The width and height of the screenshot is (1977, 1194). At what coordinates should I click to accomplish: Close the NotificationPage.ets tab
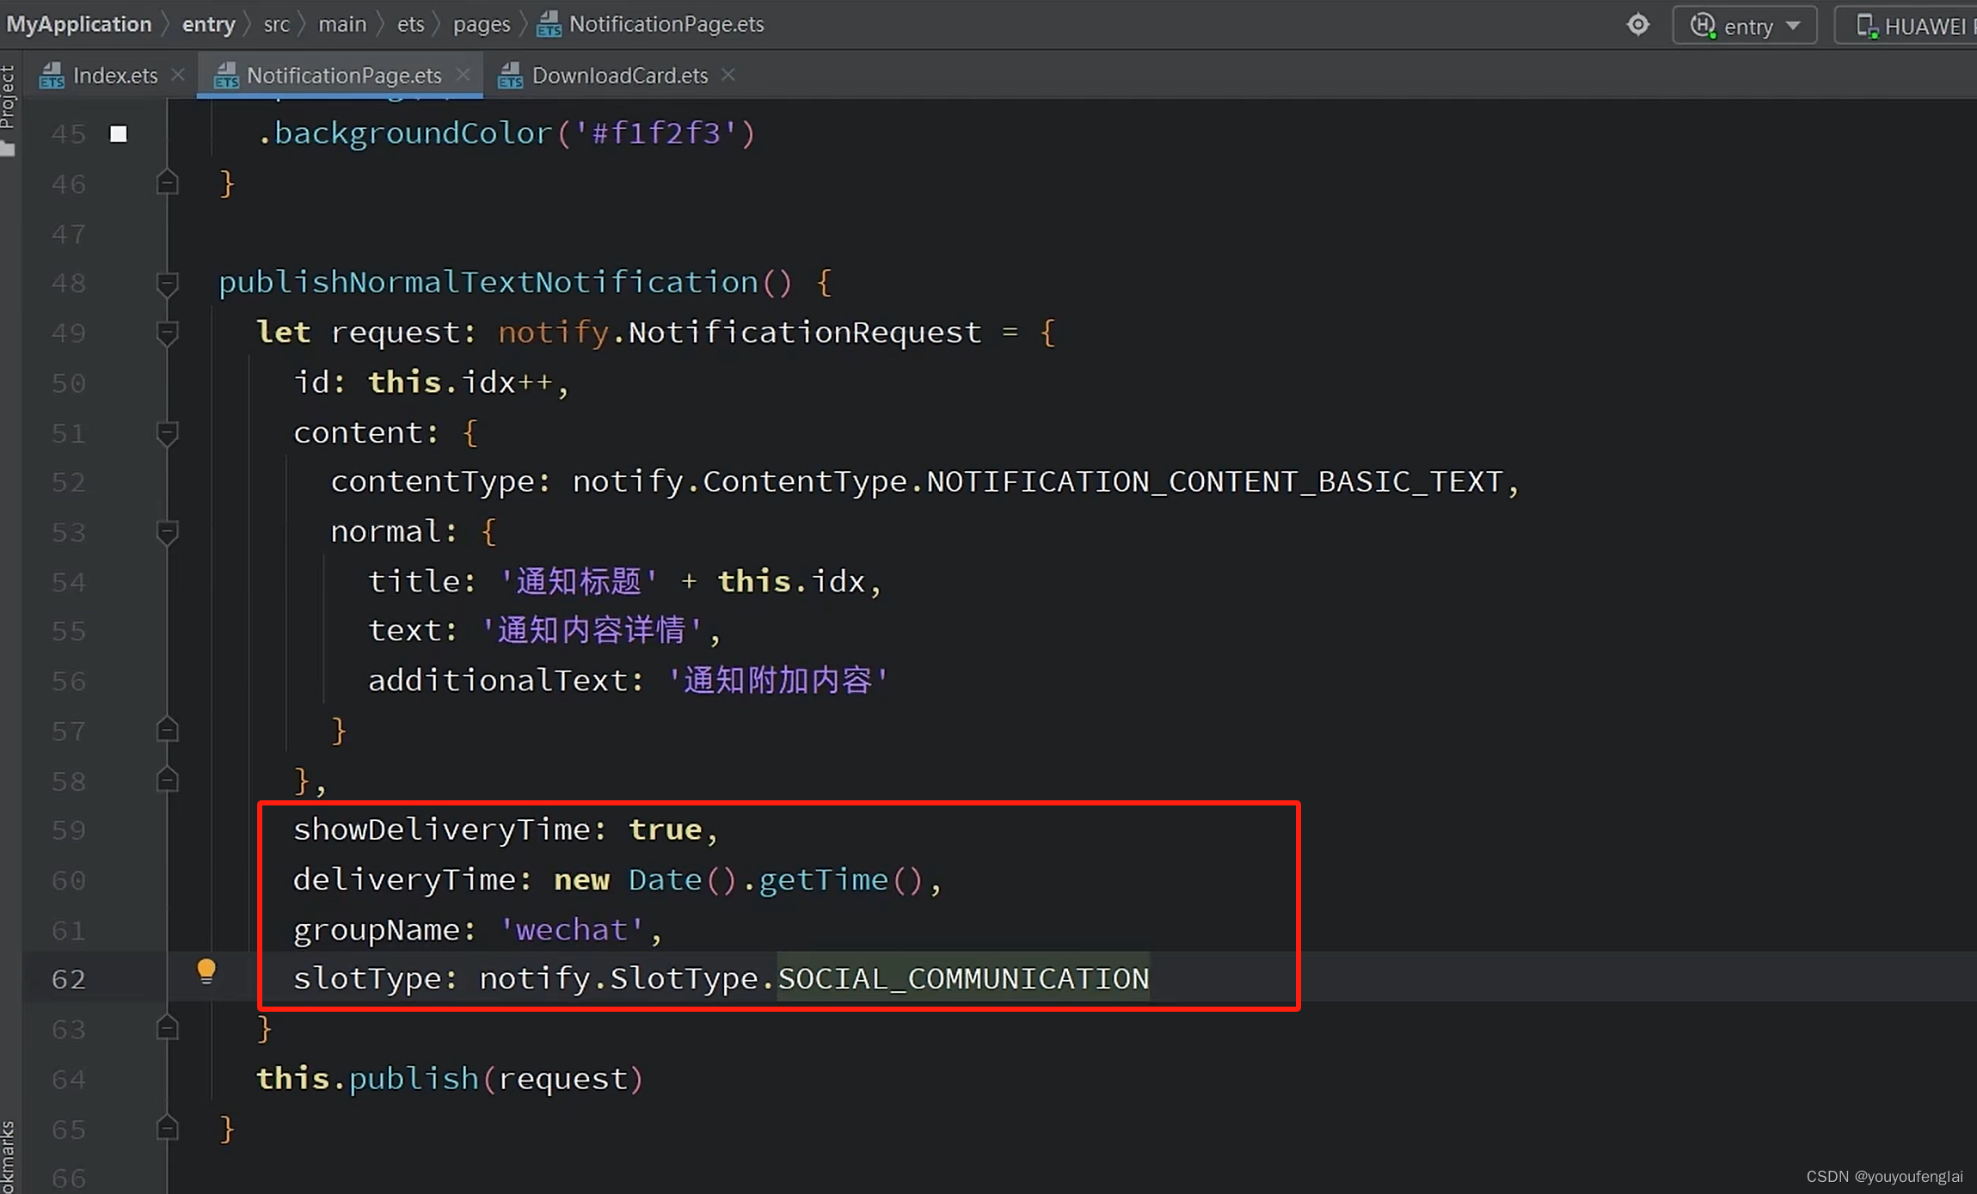point(464,75)
